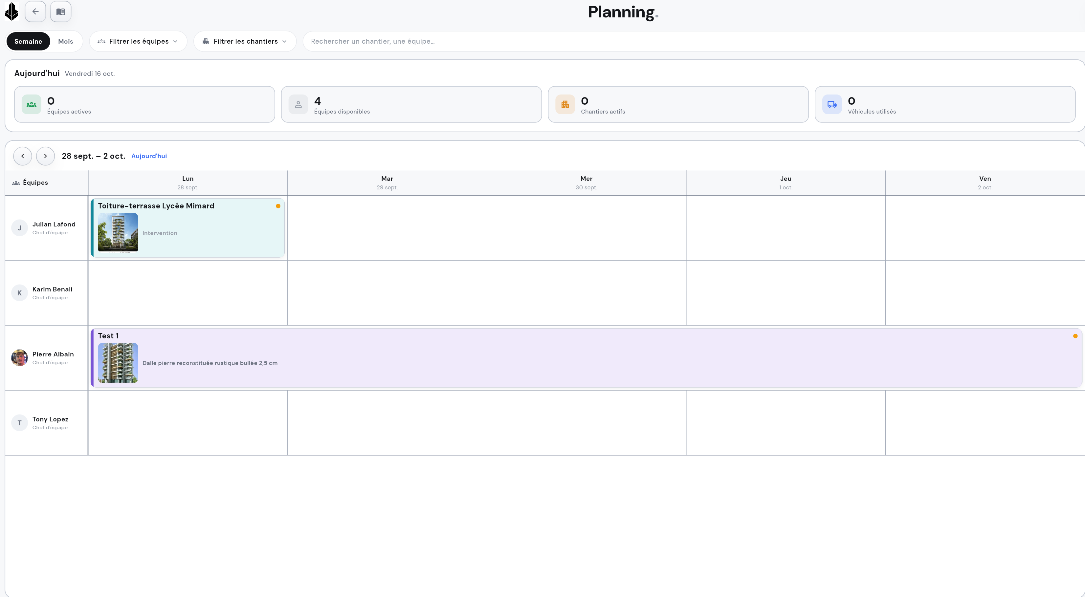Click the app logo in top-left corner

[x=12, y=11]
